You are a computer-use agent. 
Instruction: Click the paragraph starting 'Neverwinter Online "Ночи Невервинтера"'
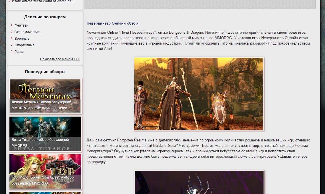(198, 41)
